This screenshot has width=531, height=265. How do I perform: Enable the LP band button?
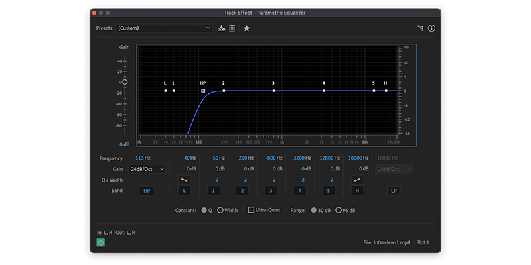point(394,191)
